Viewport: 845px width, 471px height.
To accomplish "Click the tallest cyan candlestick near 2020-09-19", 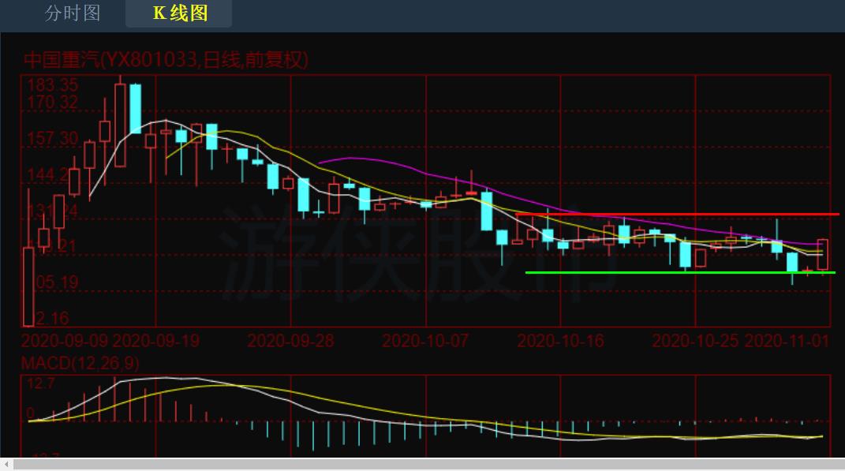I will (135, 108).
